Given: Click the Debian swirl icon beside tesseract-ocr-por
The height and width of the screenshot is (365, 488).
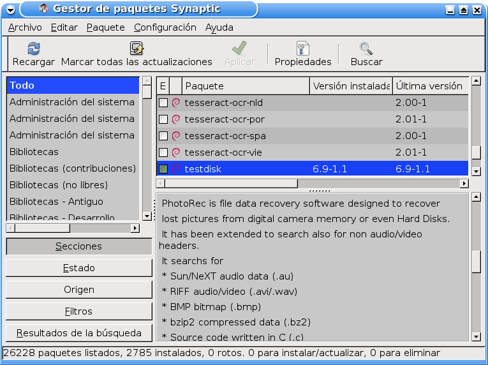Looking at the screenshot, I should point(176,119).
